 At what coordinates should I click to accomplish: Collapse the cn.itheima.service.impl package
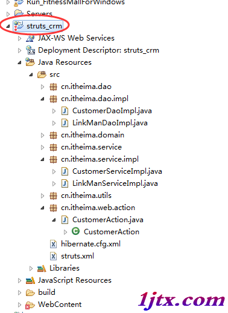click(42, 160)
